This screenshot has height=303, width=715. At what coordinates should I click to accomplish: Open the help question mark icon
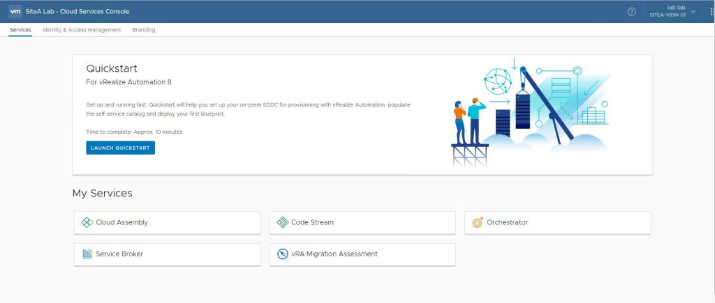632,12
